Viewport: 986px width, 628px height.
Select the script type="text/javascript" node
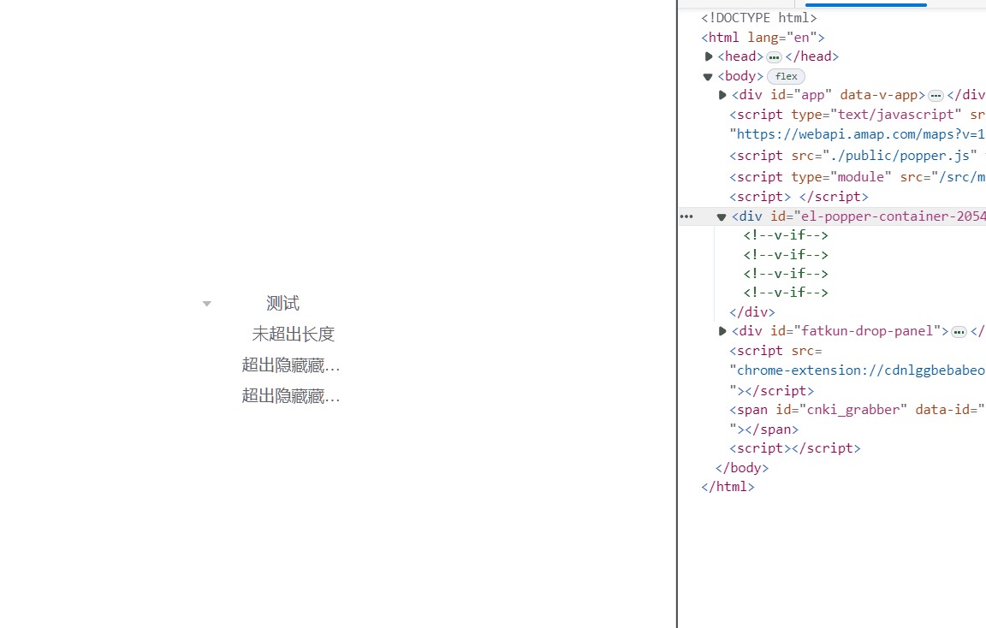857,115
